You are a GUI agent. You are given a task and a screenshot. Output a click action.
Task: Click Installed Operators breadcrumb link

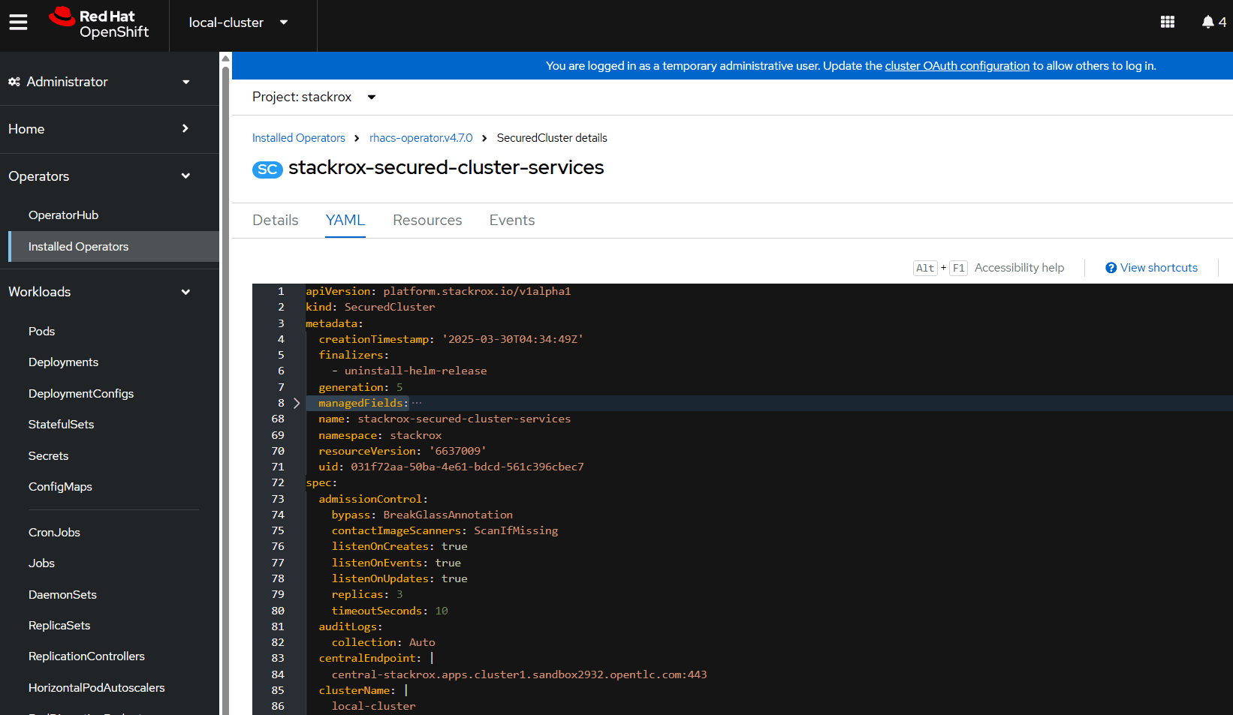(x=299, y=138)
